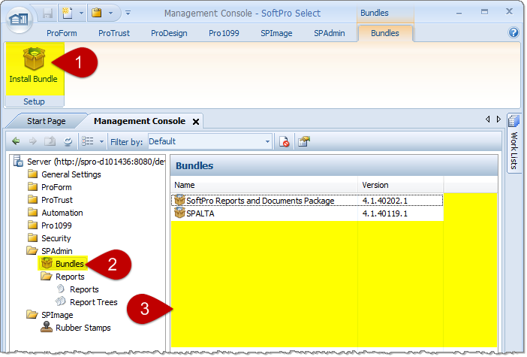The width and height of the screenshot is (527, 357).
Task: Select SoftPro Reports and Documents Package row
Action: pos(307,201)
